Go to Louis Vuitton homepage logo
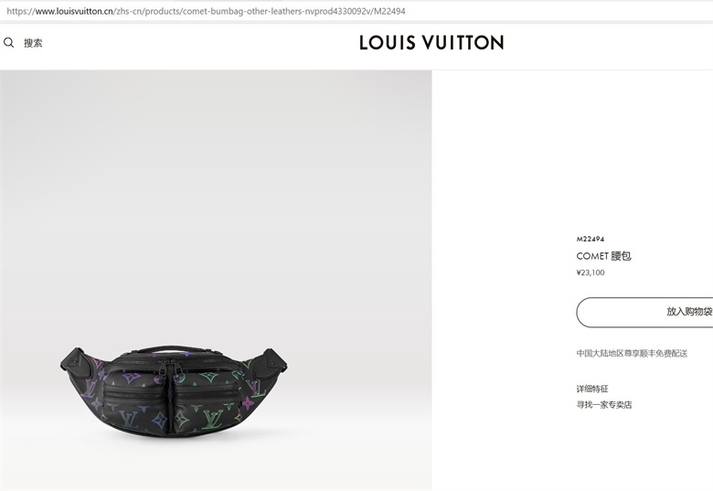 tap(431, 43)
